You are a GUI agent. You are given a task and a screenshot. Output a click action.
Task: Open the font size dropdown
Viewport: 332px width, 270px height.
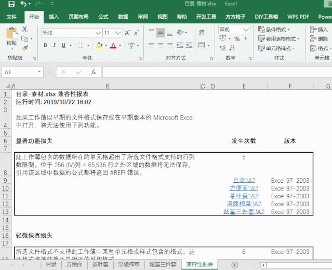pos(118,33)
